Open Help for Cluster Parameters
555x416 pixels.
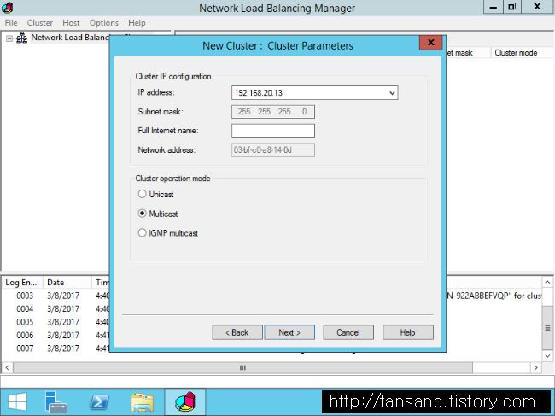coord(408,332)
